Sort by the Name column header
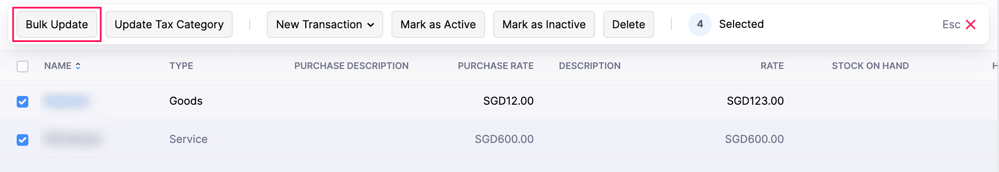This screenshot has height=172, width=999. pos(58,66)
